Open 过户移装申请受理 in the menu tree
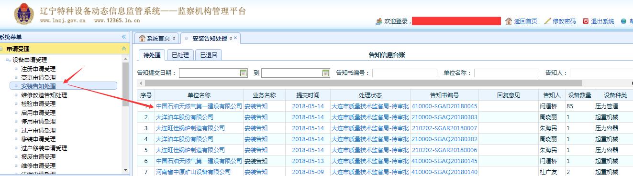 [44, 148]
